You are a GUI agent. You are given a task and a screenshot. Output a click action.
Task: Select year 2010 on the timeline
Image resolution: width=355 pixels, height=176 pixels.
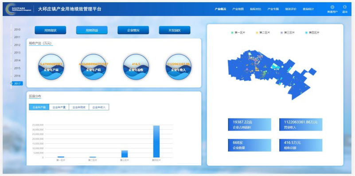click(17, 29)
